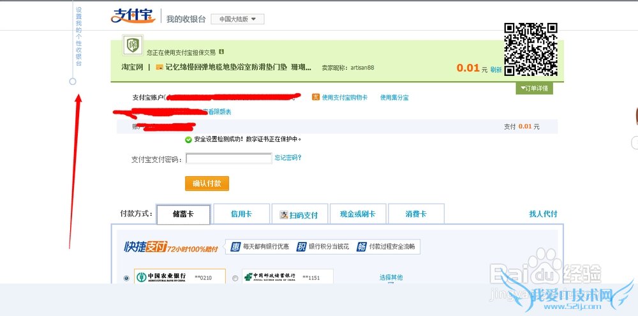
Task: Switch to the 扫码支付 tab
Action: pyautogui.click(x=300, y=214)
